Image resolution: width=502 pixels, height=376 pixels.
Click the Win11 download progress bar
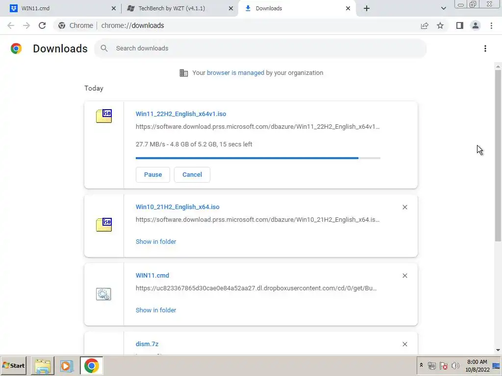tap(258, 158)
